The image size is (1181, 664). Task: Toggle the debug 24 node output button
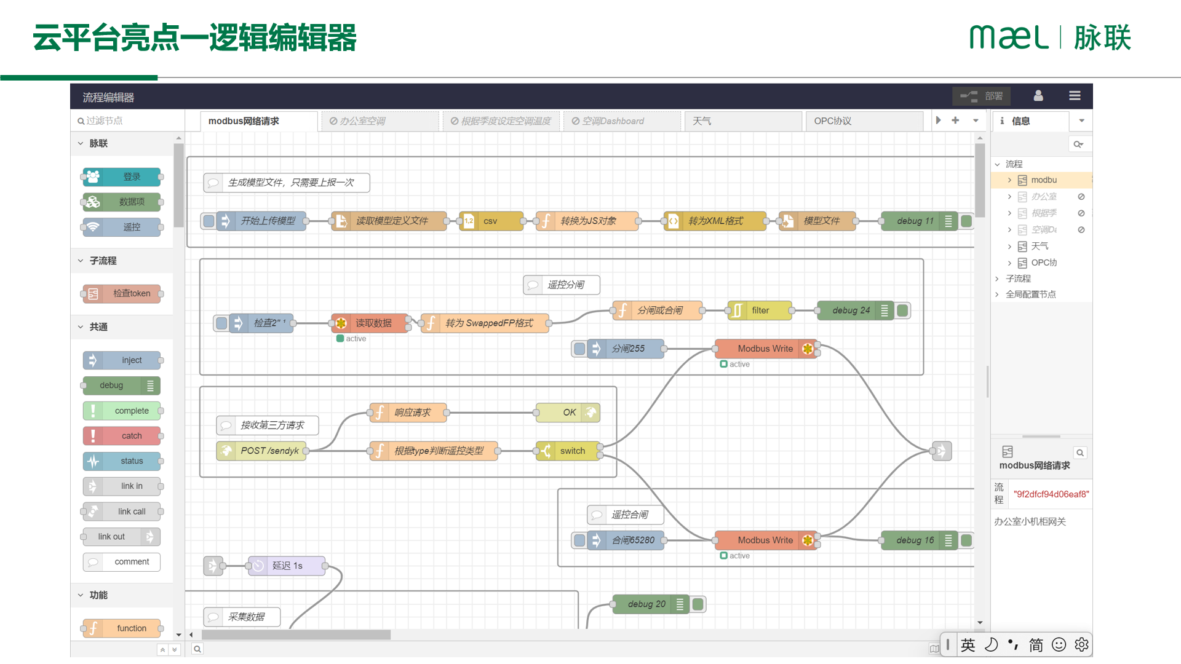pos(902,310)
